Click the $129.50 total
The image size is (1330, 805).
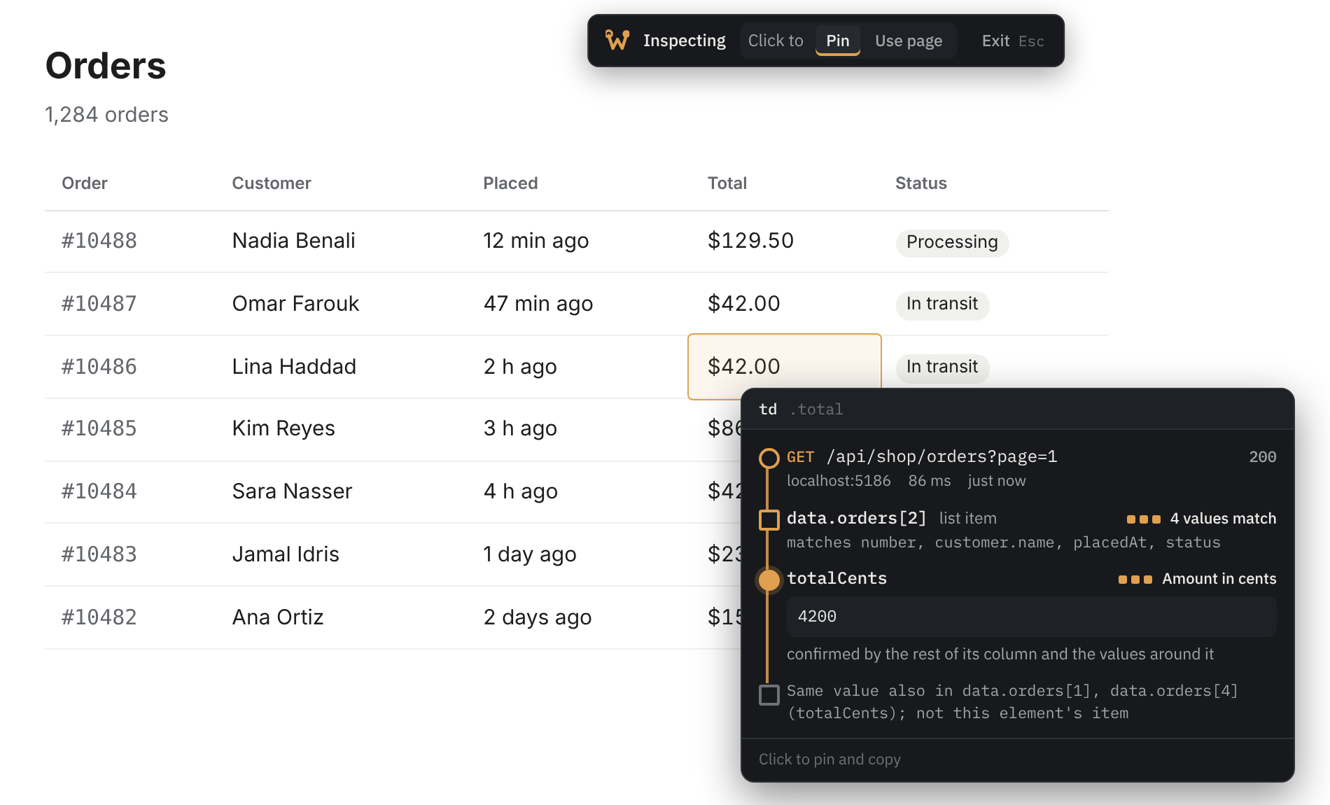coord(750,241)
